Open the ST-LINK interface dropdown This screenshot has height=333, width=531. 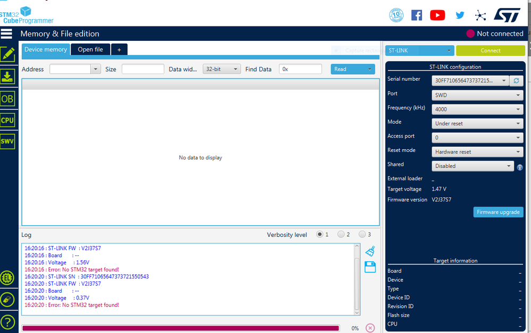[x=419, y=50]
